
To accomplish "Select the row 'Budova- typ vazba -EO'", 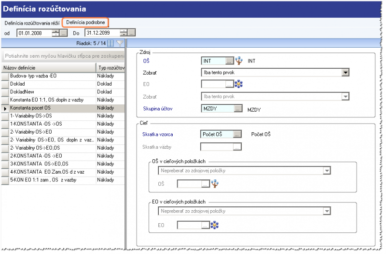I will [x=48, y=76].
